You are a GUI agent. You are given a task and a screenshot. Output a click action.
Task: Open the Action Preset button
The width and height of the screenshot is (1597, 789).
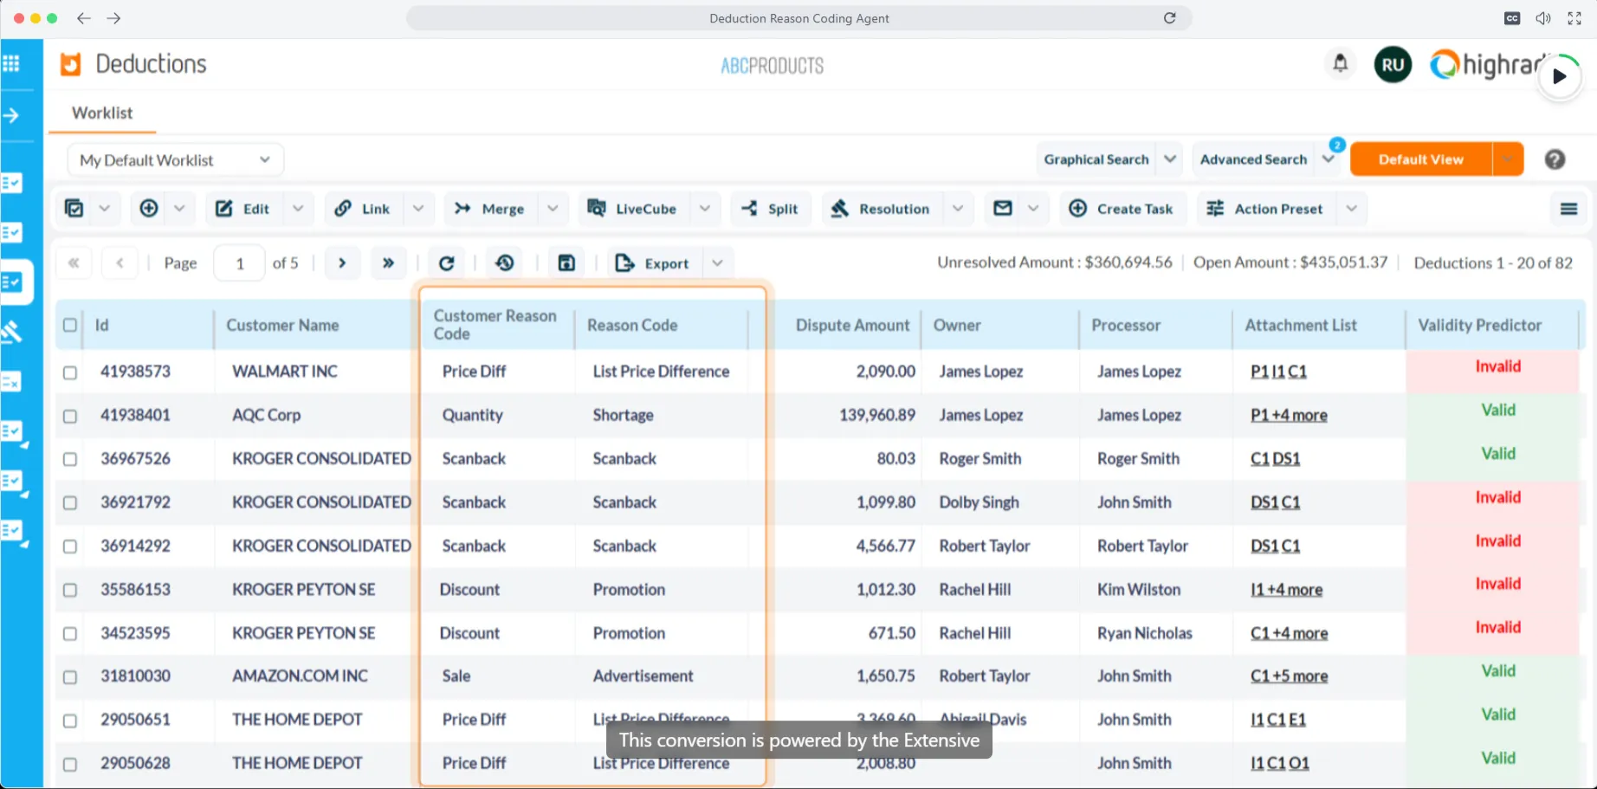[1266, 209]
